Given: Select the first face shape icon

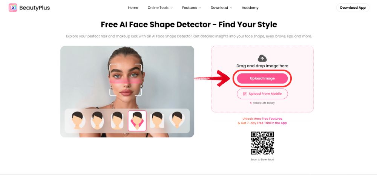Looking at the screenshot, I should [78, 120].
